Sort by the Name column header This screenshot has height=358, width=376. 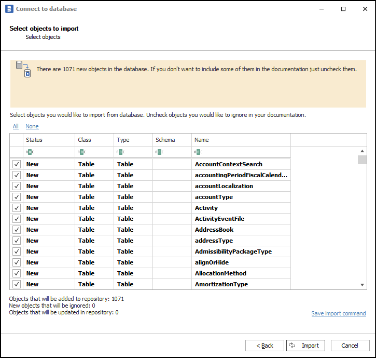pos(241,140)
